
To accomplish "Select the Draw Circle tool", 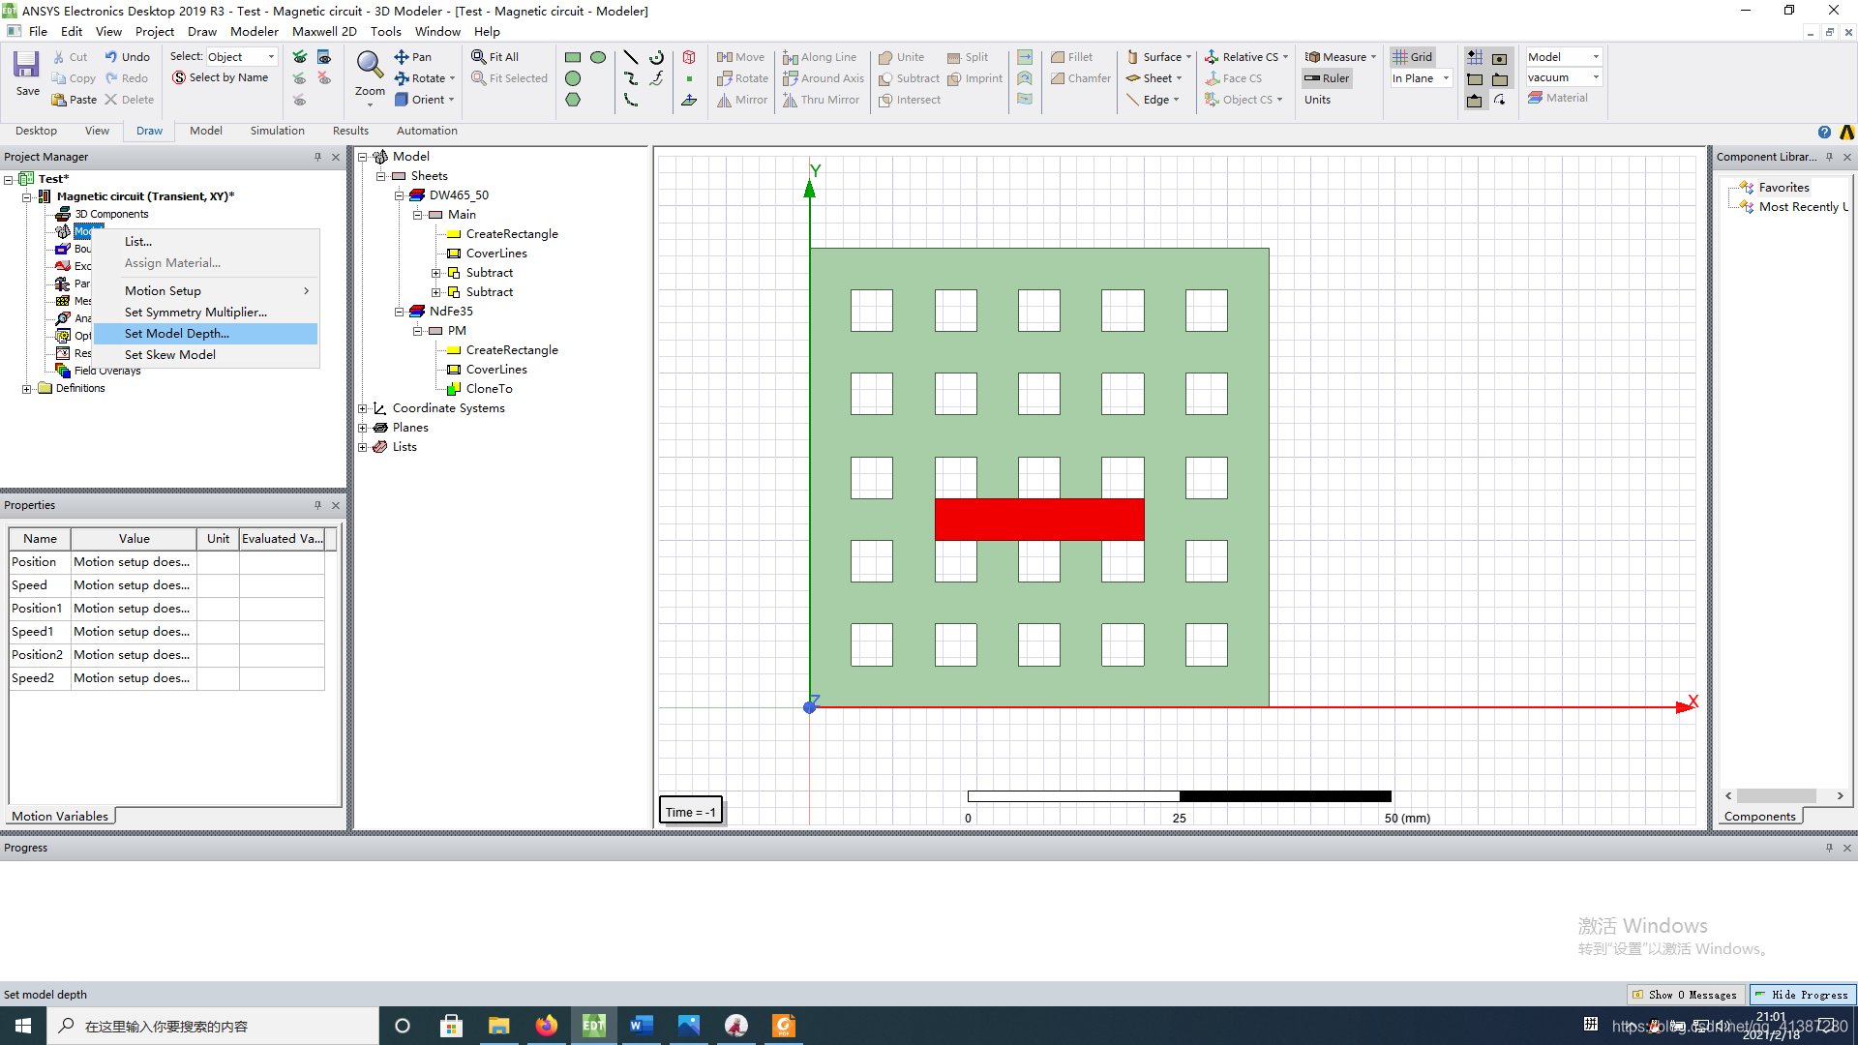I will pyautogui.click(x=573, y=78).
